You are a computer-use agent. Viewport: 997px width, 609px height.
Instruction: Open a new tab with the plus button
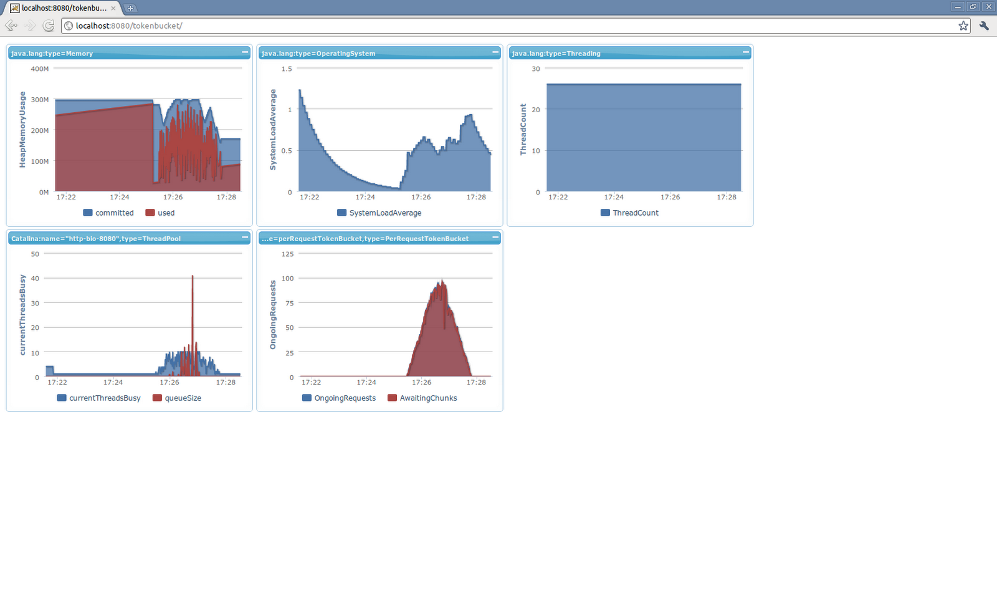[x=130, y=8]
